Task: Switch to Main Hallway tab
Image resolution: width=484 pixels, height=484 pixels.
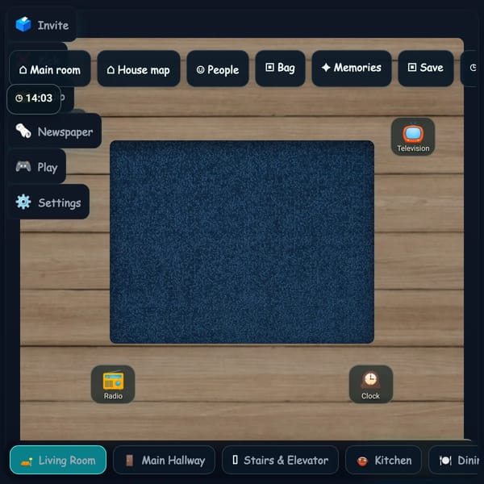Action: point(164,460)
